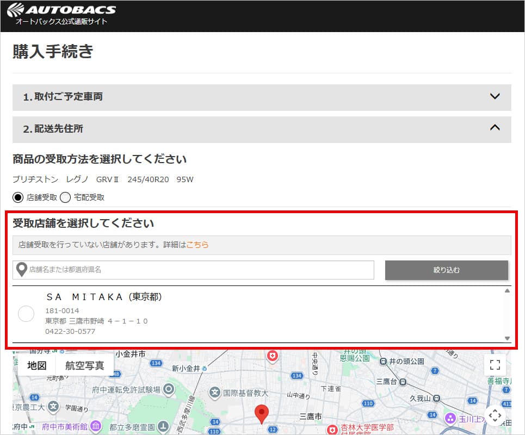Viewport: 525px width, 435px height.
Task: Click 府中運転免許試験場 marker icon on map
Action: point(169,389)
